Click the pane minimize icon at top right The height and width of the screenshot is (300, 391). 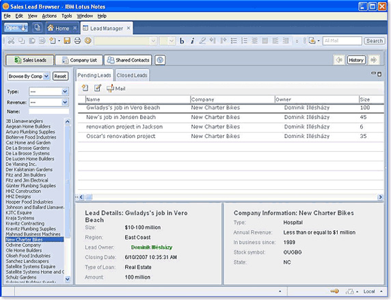373,73
